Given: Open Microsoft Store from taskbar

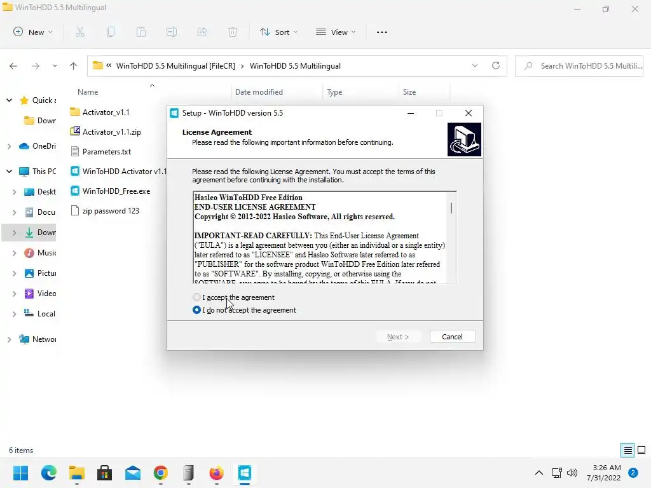Looking at the screenshot, I should 105,473.
